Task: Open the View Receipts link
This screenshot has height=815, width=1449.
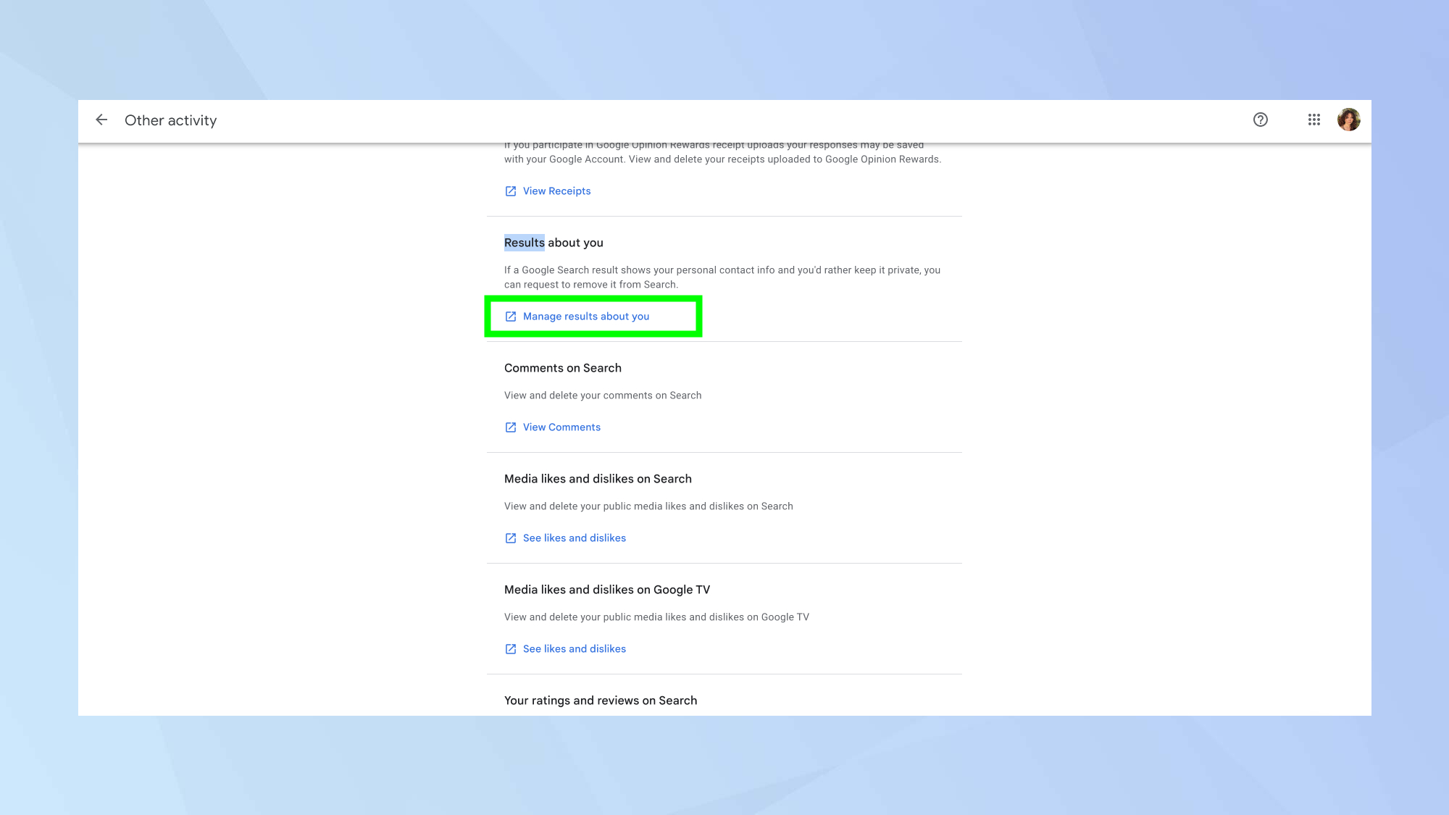Action: pos(556,191)
